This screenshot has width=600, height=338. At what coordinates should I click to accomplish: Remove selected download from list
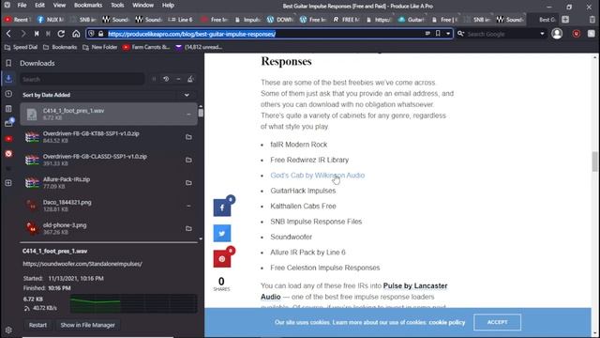178,79
